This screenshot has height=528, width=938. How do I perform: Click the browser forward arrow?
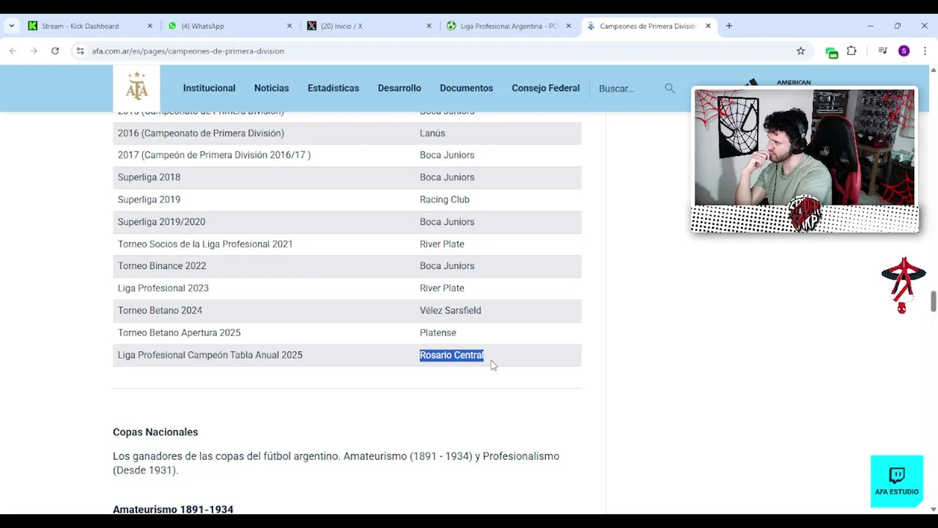(x=34, y=51)
